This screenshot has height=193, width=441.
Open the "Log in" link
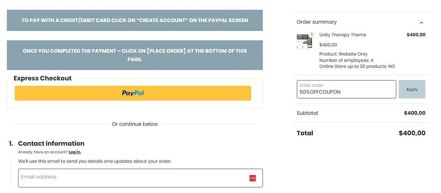tap(75, 152)
